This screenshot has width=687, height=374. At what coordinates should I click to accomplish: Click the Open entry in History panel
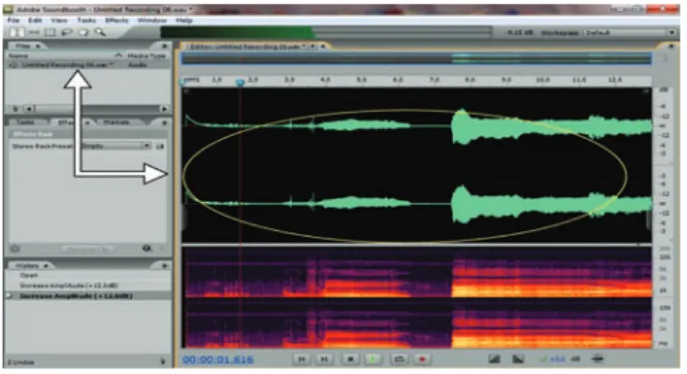coord(28,276)
